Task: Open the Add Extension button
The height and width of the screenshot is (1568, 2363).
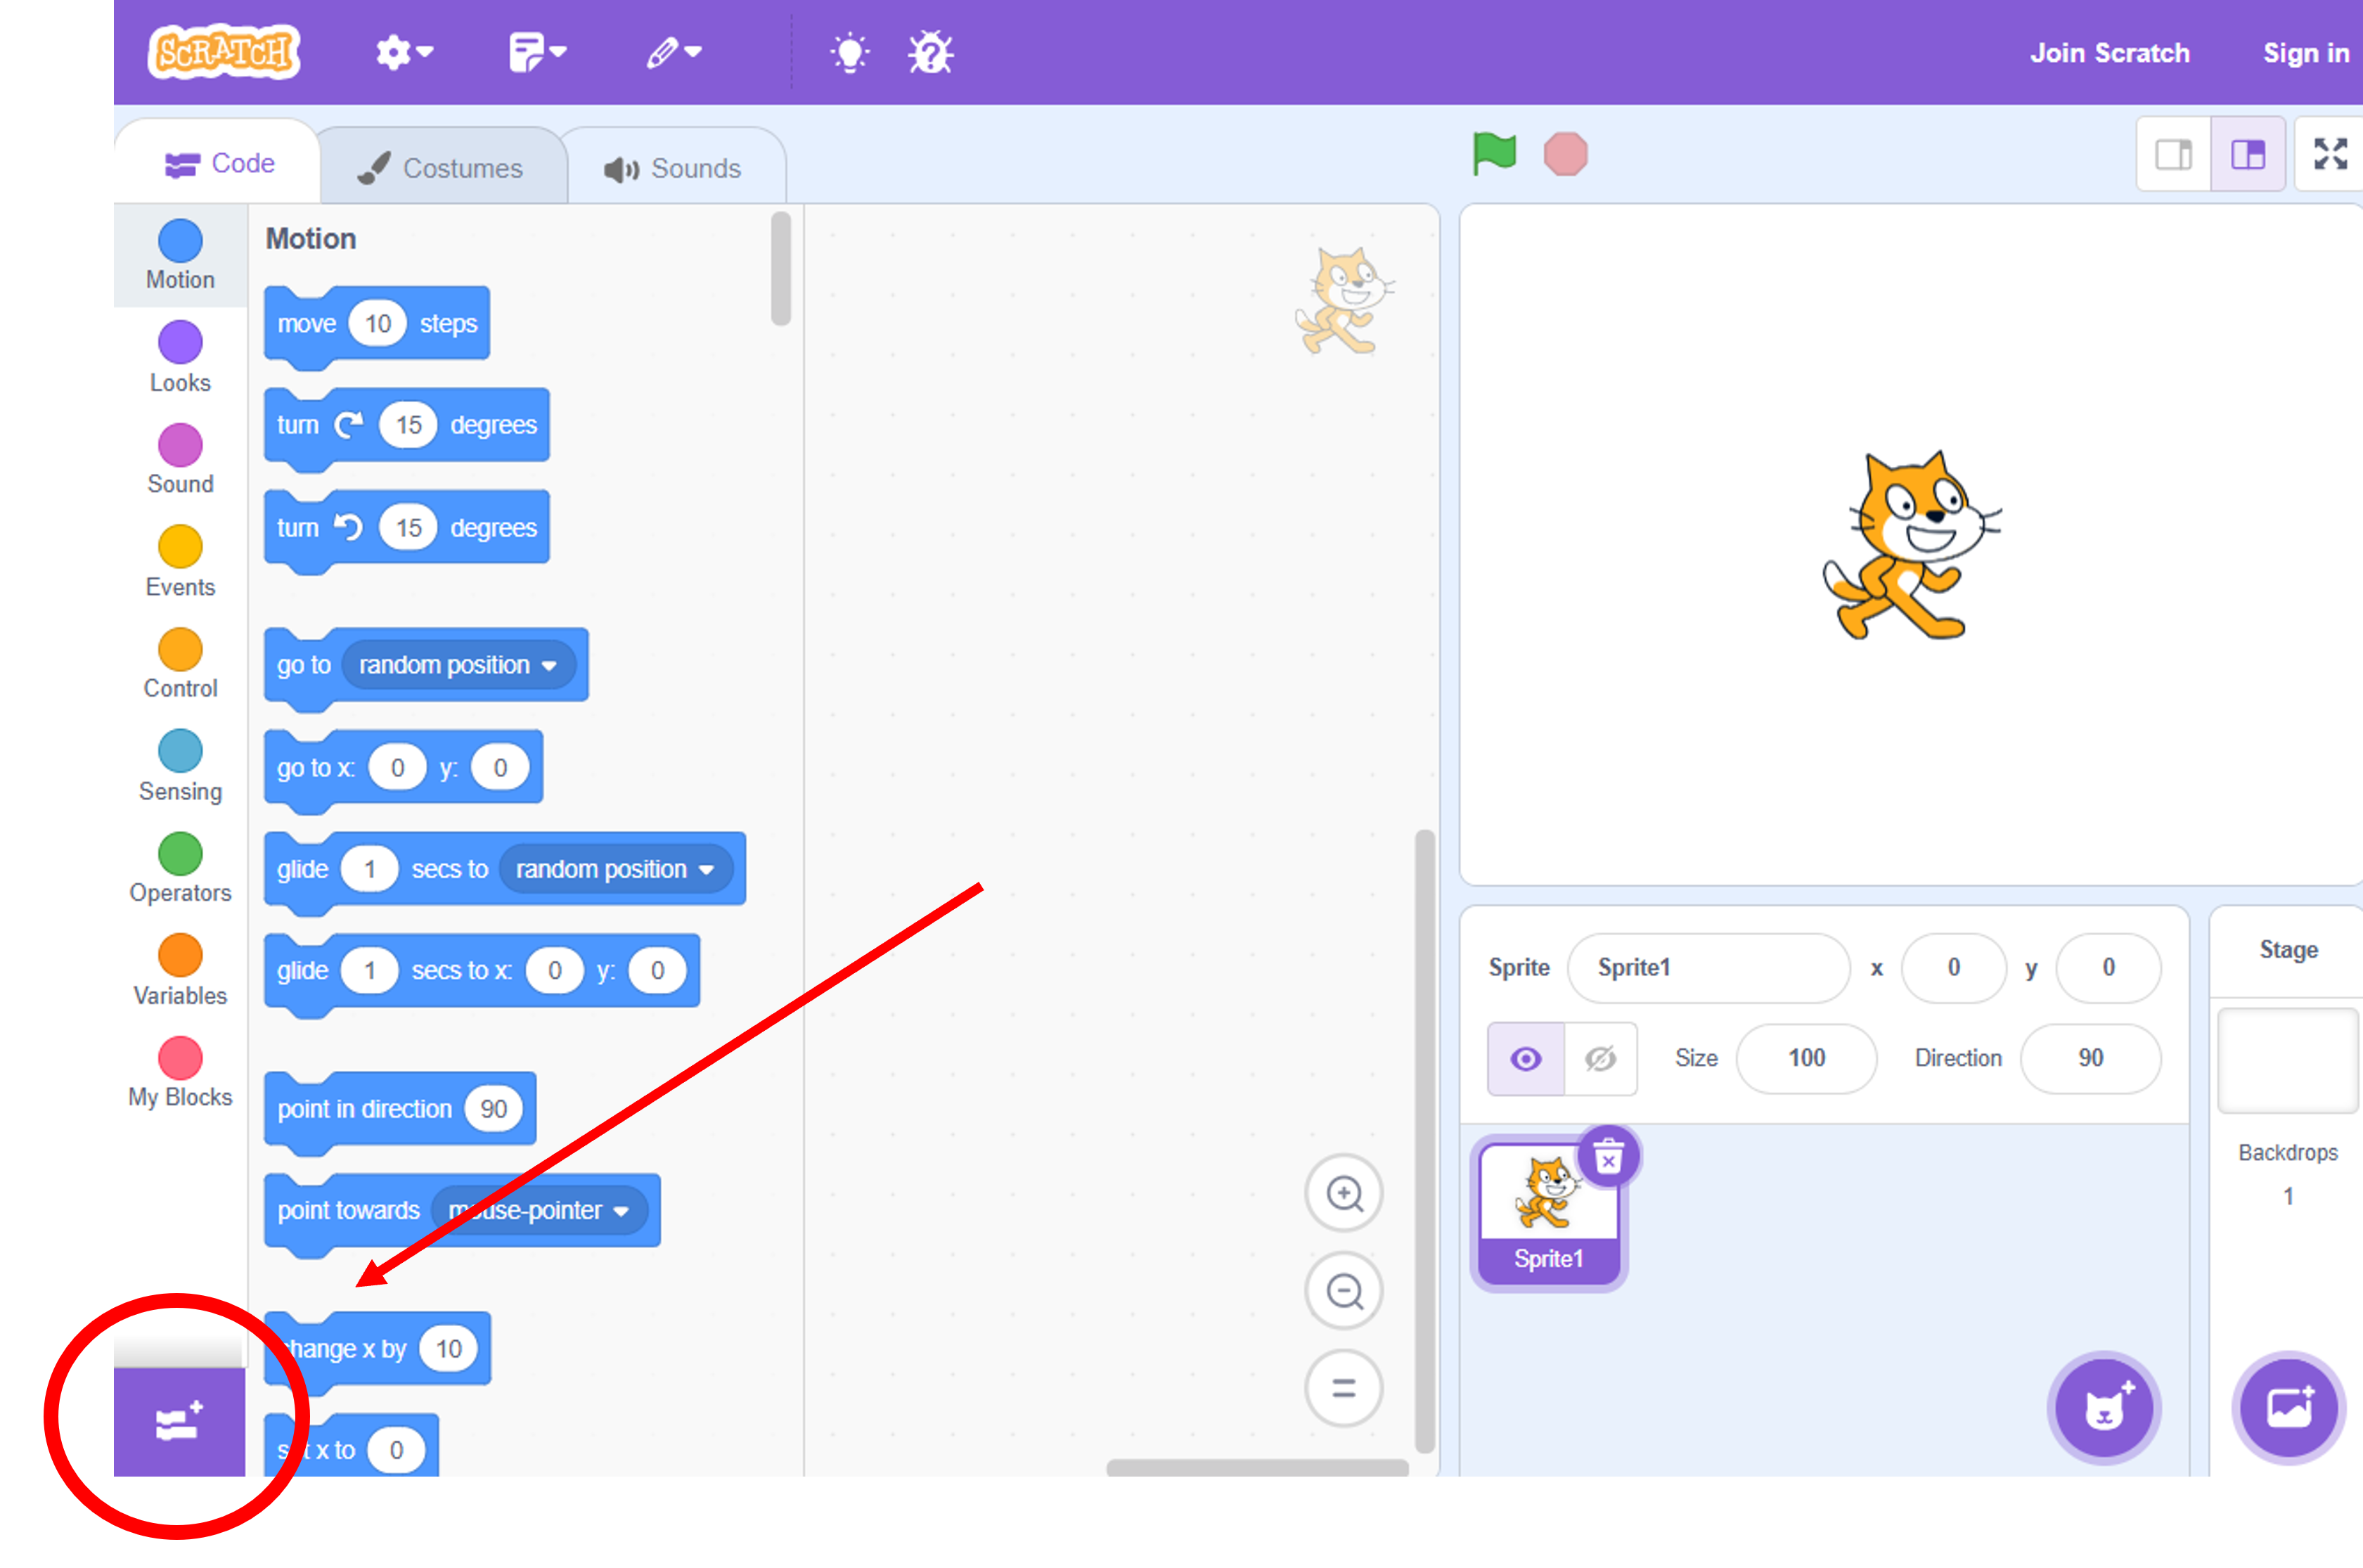Action: [179, 1421]
